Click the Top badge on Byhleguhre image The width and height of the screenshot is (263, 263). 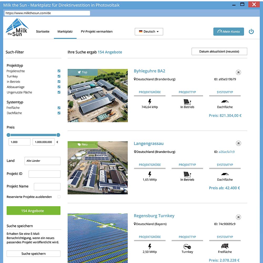tap(83, 72)
